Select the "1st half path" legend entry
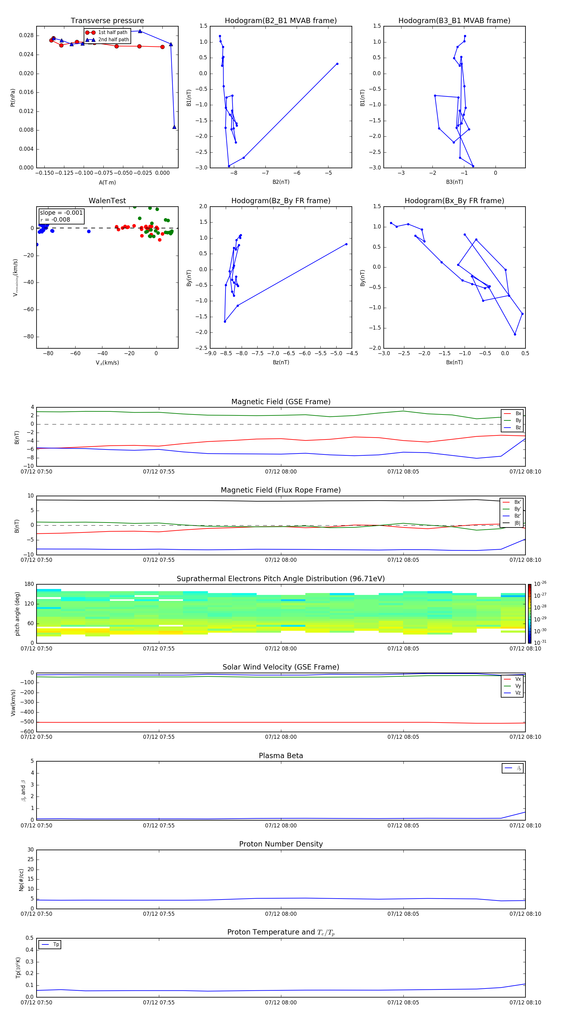The image size is (562, 1030). click(x=107, y=32)
